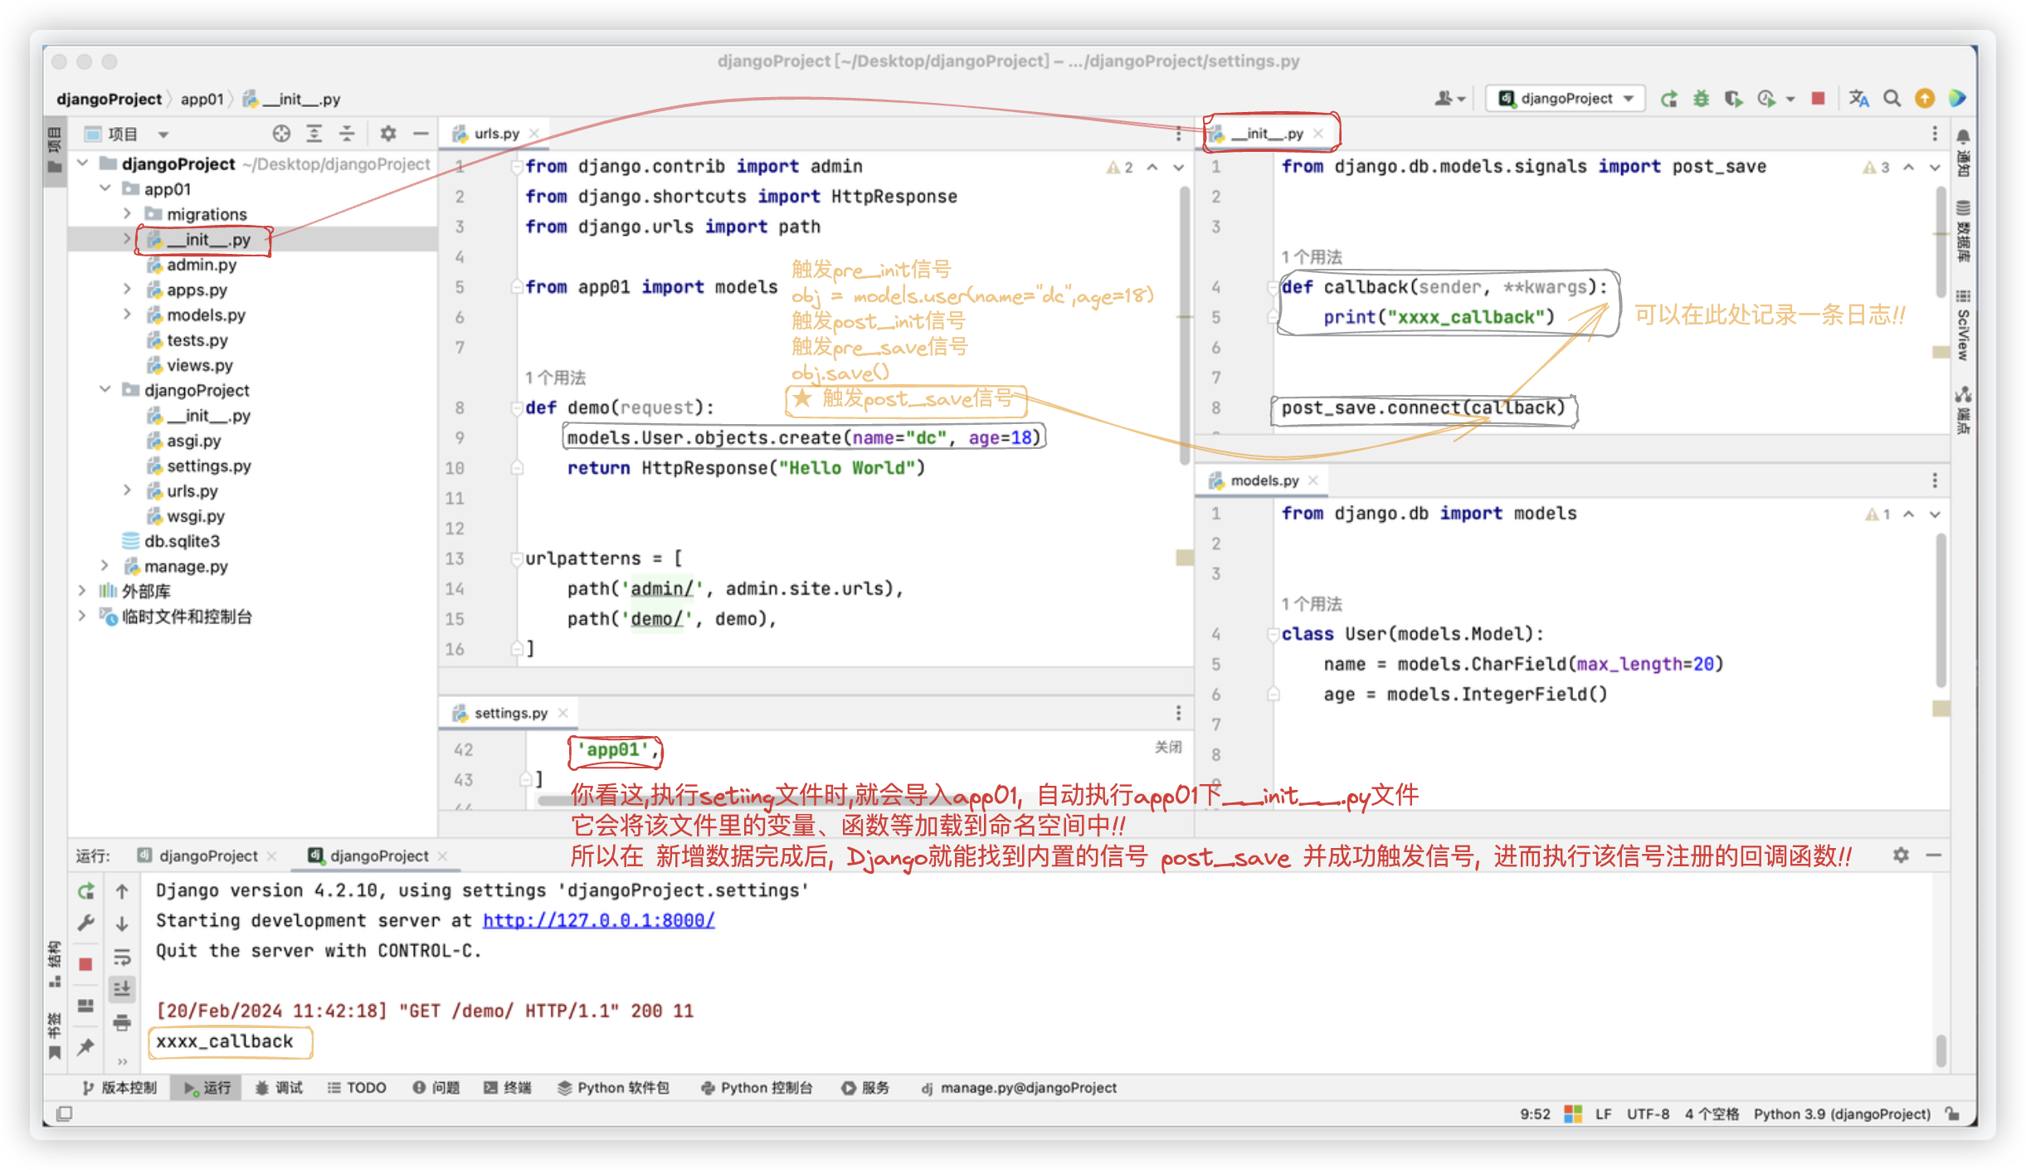The image size is (2026, 1170).
Task: Collapse the app01 folder in project tree
Action: (x=105, y=189)
